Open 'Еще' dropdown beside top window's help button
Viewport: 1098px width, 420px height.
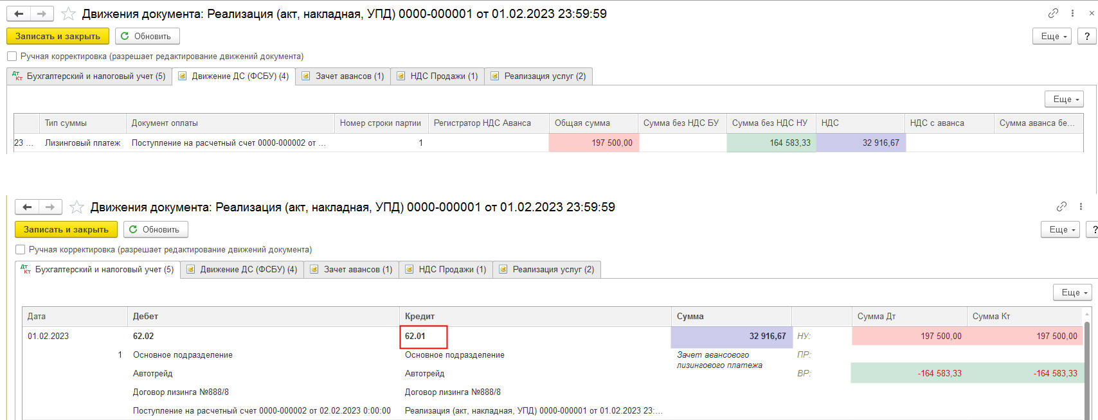point(1052,36)
